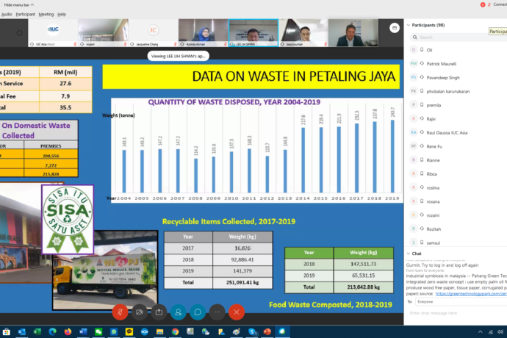
Task: Select LEE LIH SHYAN's highlighted video thumbnail
Action: 253,32
